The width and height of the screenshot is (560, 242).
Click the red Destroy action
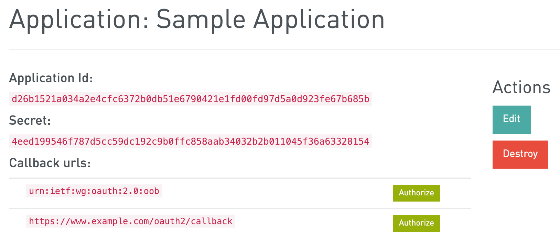coord(520,154)
